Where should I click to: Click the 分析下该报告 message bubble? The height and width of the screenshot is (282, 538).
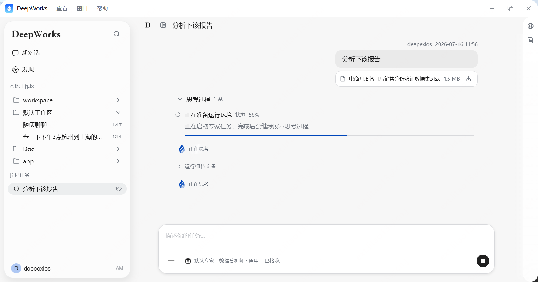pyautogui.click(x=406, y=59)
